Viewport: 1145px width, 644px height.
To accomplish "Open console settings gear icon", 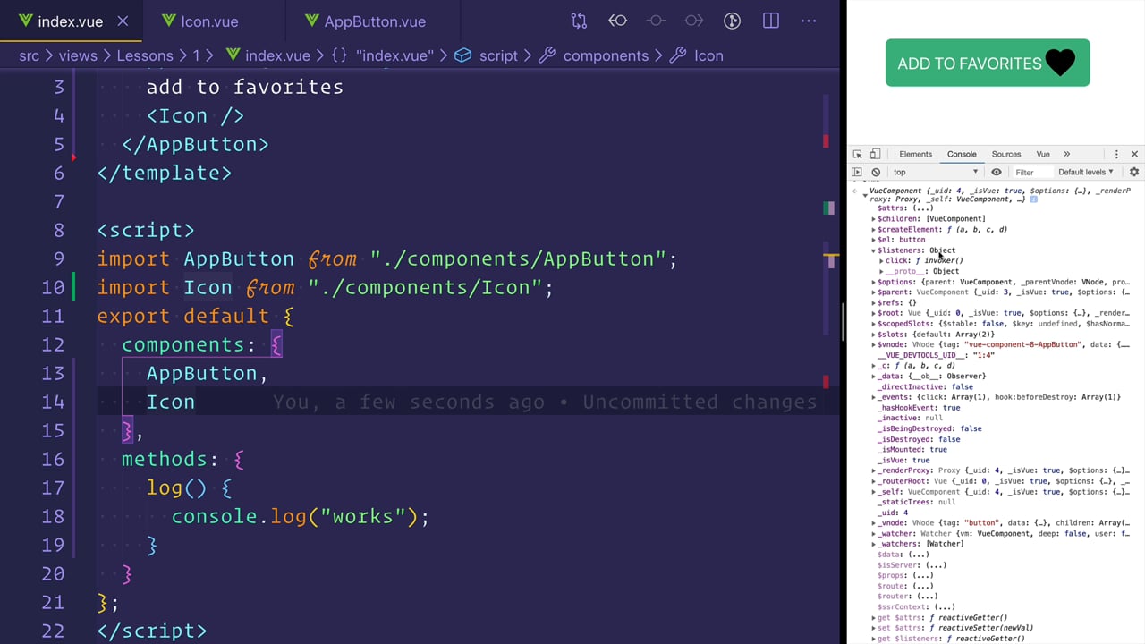I will tap(1134, 172).
